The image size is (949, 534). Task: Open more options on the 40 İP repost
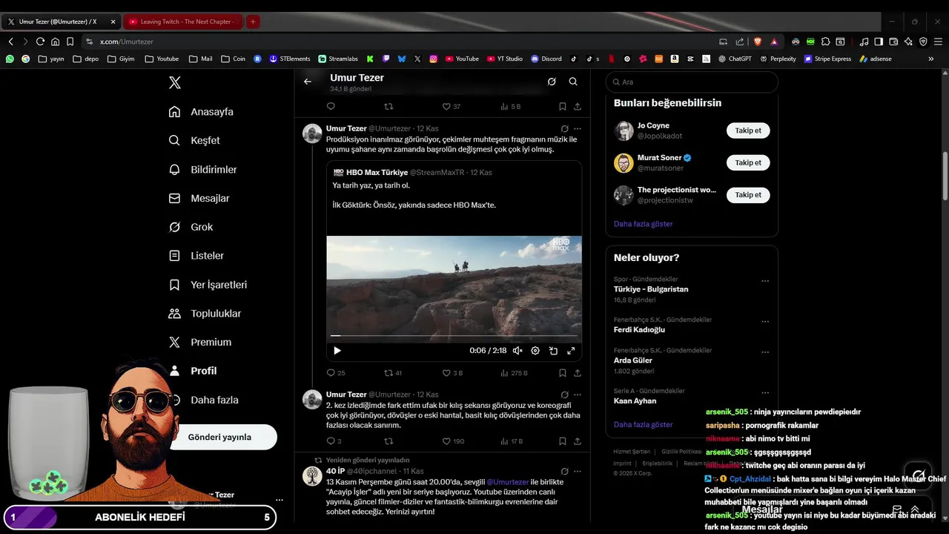[x=578, y=471]
